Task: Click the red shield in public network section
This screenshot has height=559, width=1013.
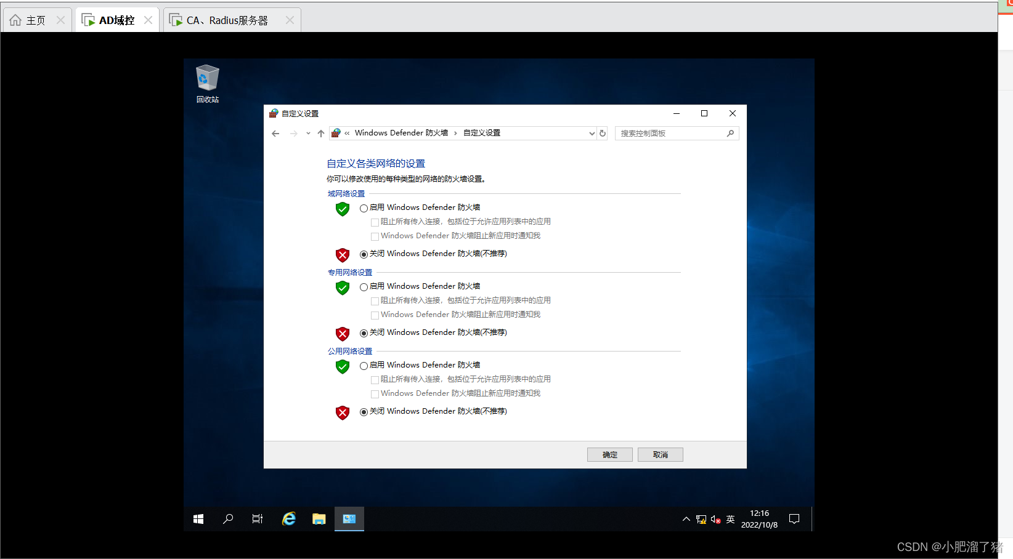Action: (343, 412)
